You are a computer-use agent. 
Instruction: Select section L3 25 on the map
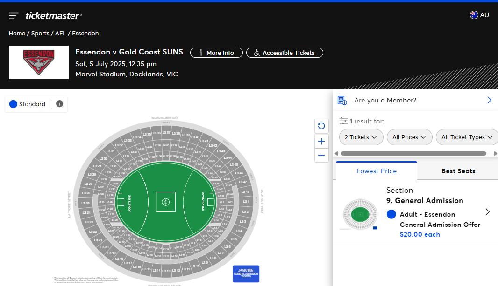(x=85, y=204)
